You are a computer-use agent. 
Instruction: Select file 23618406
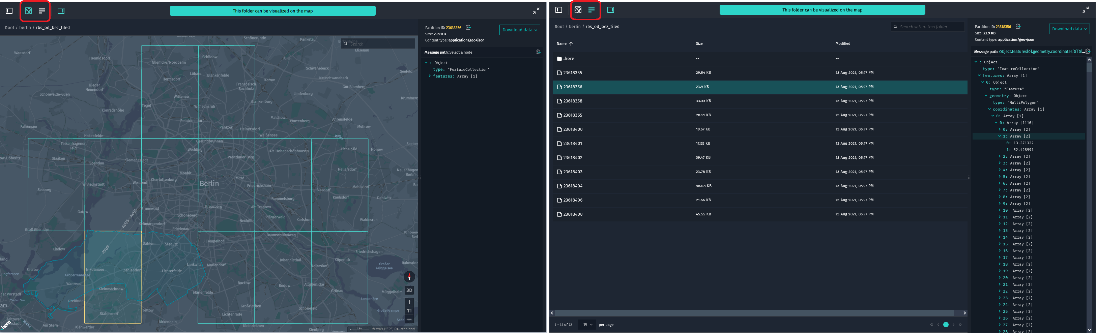tap(760, 200)
